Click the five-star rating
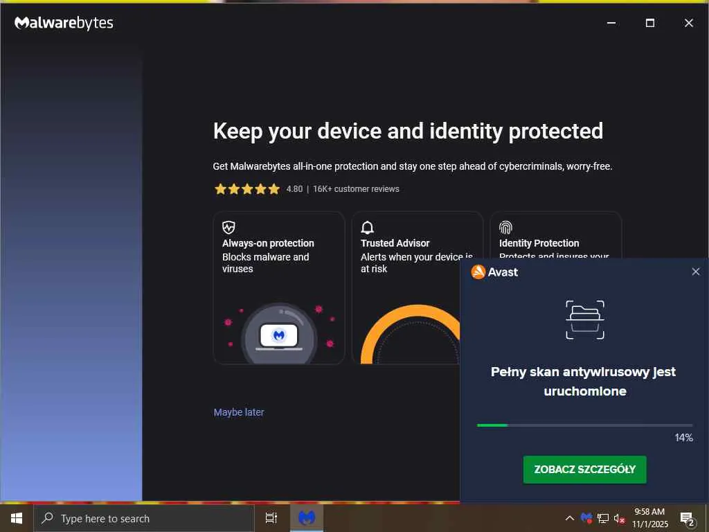The image size is (709, 532). (247, 189)
